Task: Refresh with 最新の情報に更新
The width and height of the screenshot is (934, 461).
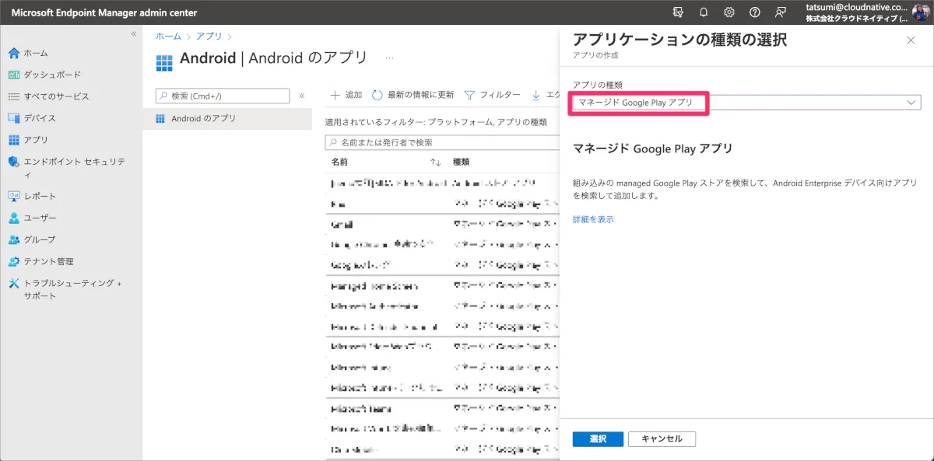Action: 413,95
